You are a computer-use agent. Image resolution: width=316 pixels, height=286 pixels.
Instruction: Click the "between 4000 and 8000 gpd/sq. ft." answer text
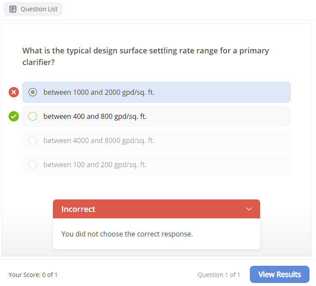point(98,140)
